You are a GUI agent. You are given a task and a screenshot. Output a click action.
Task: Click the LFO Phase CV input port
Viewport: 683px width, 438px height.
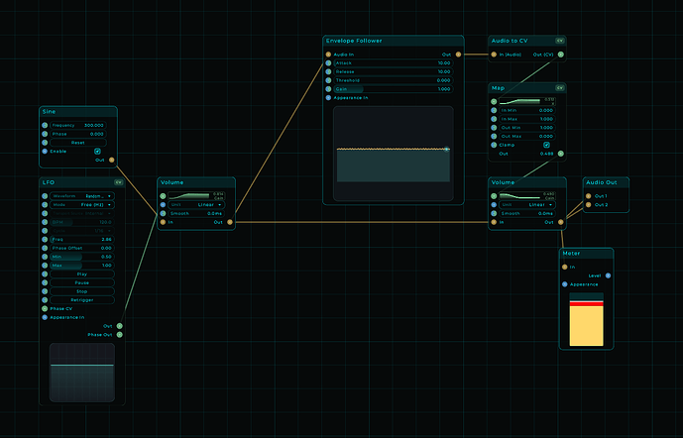[45, 308]
